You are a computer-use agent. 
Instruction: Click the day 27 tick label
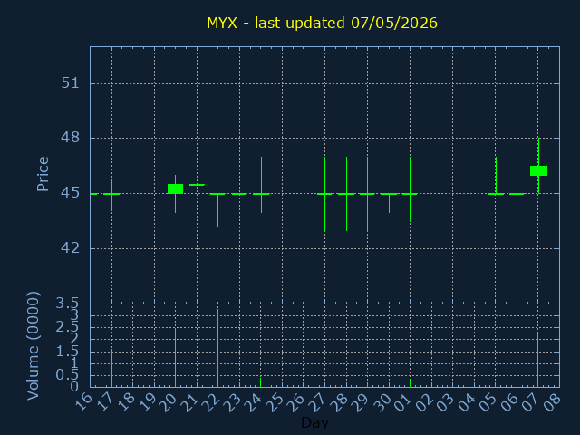tap(318, 402)
